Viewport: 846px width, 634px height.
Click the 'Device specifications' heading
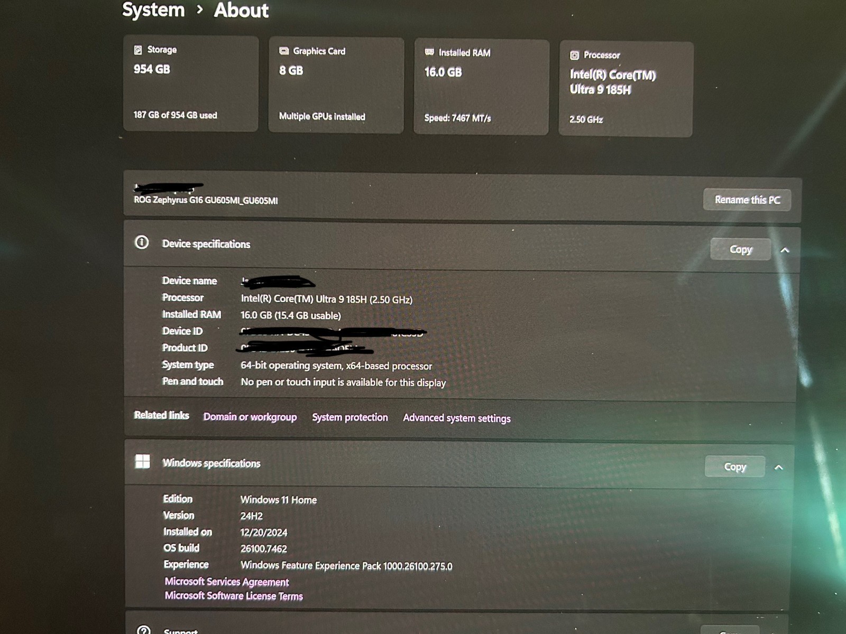click(x=206, y=244)
